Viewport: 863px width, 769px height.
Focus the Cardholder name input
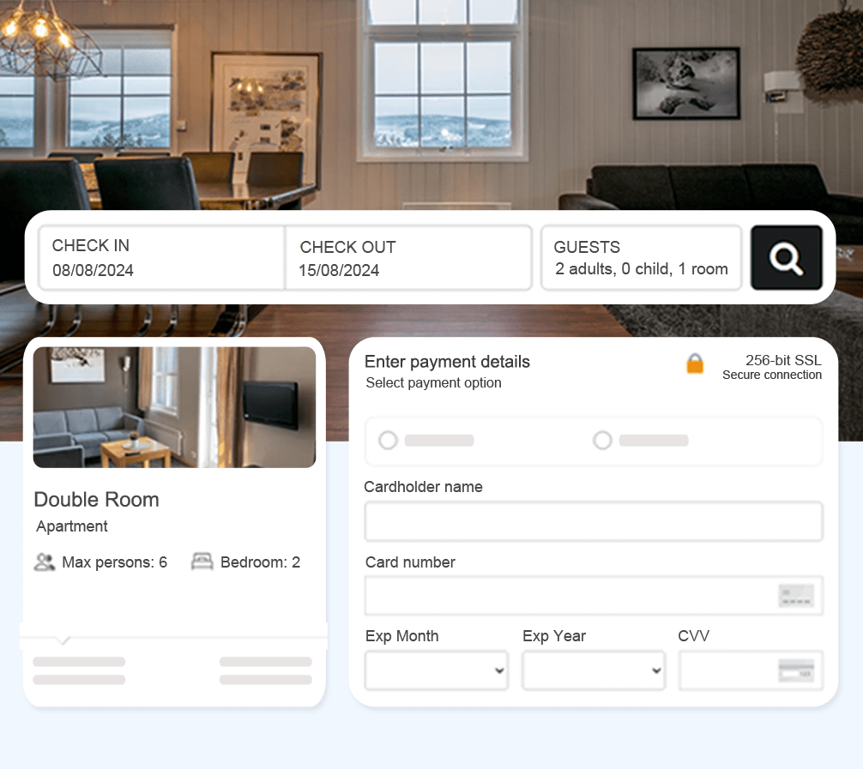click(594, 521)
